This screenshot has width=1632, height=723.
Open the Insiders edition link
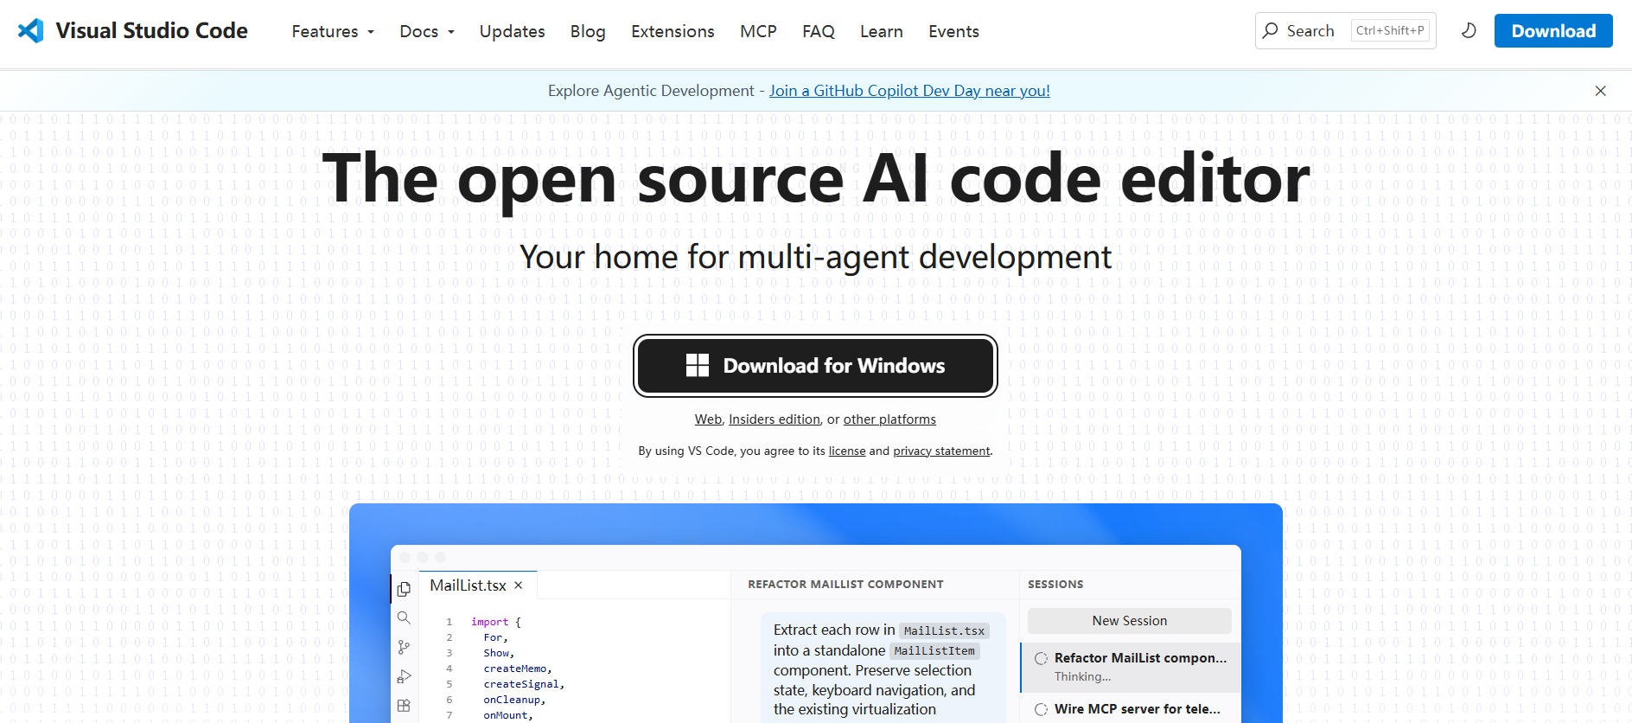click(x=775, y=419)
